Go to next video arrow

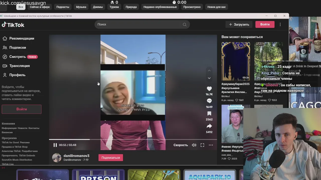(209, 78)
